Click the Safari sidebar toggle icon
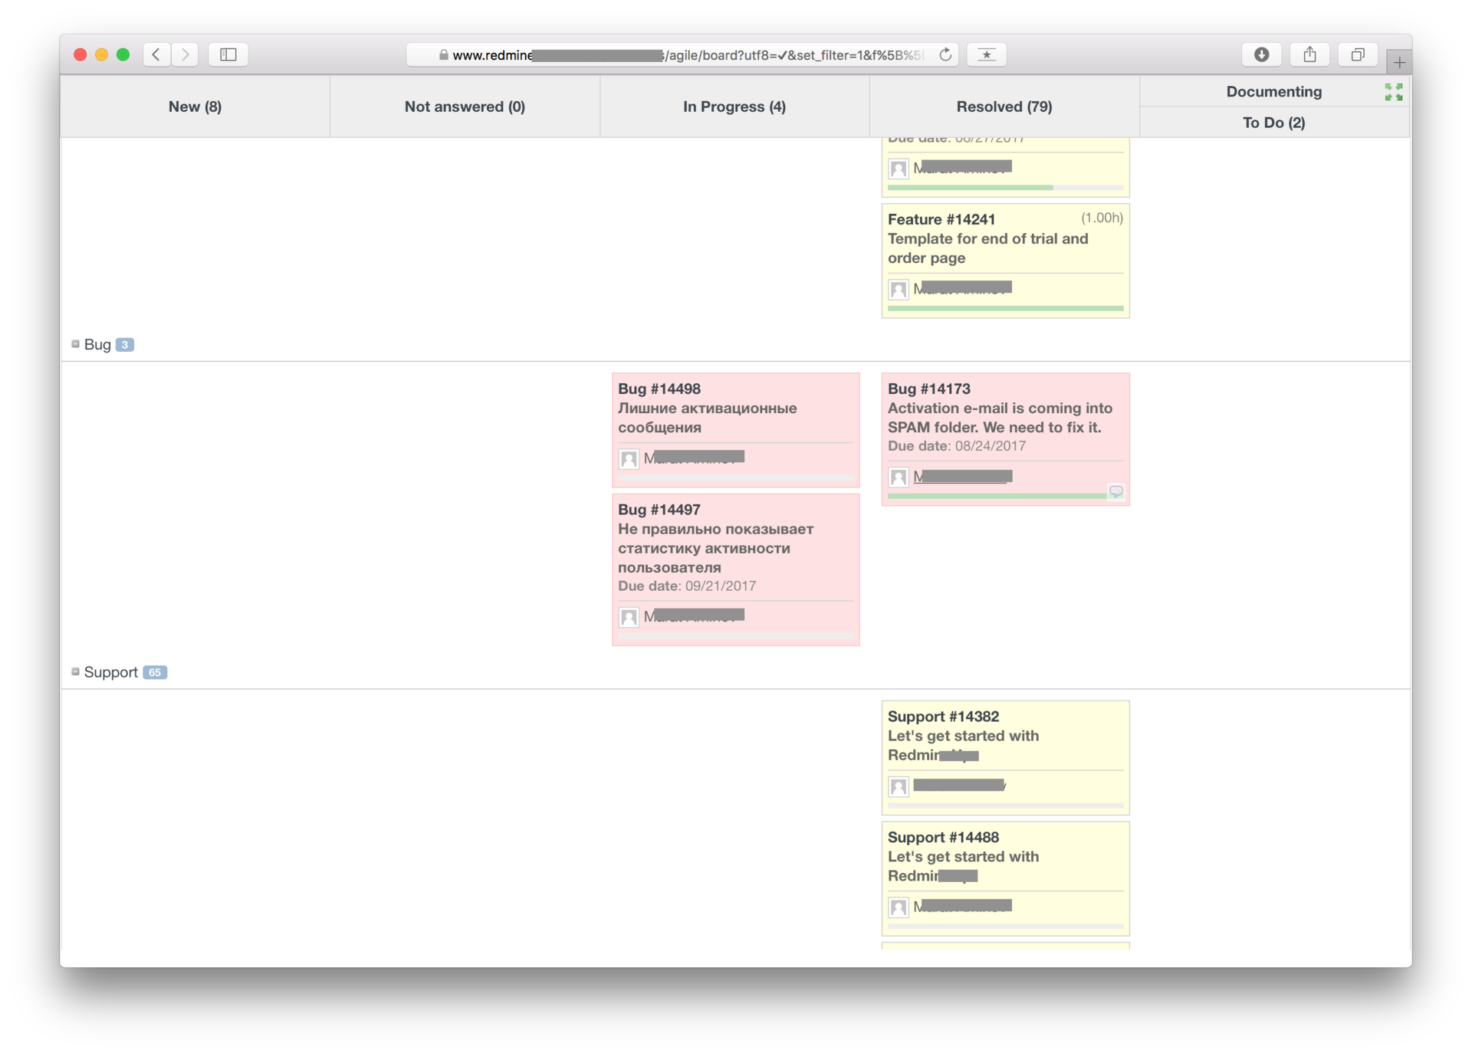The width and height of the screenshot is (1472, 1053). point(228,54)
